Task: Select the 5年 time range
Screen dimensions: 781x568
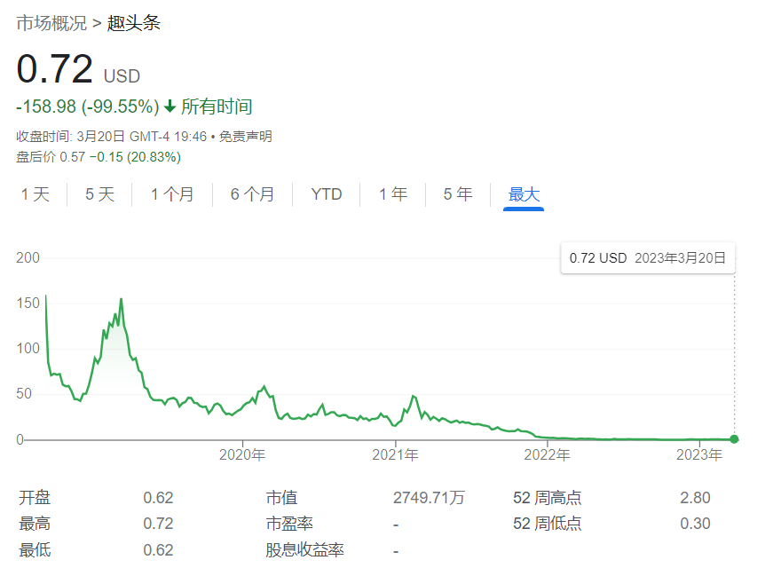Action: pyautogui.click(x=456, y=193)
